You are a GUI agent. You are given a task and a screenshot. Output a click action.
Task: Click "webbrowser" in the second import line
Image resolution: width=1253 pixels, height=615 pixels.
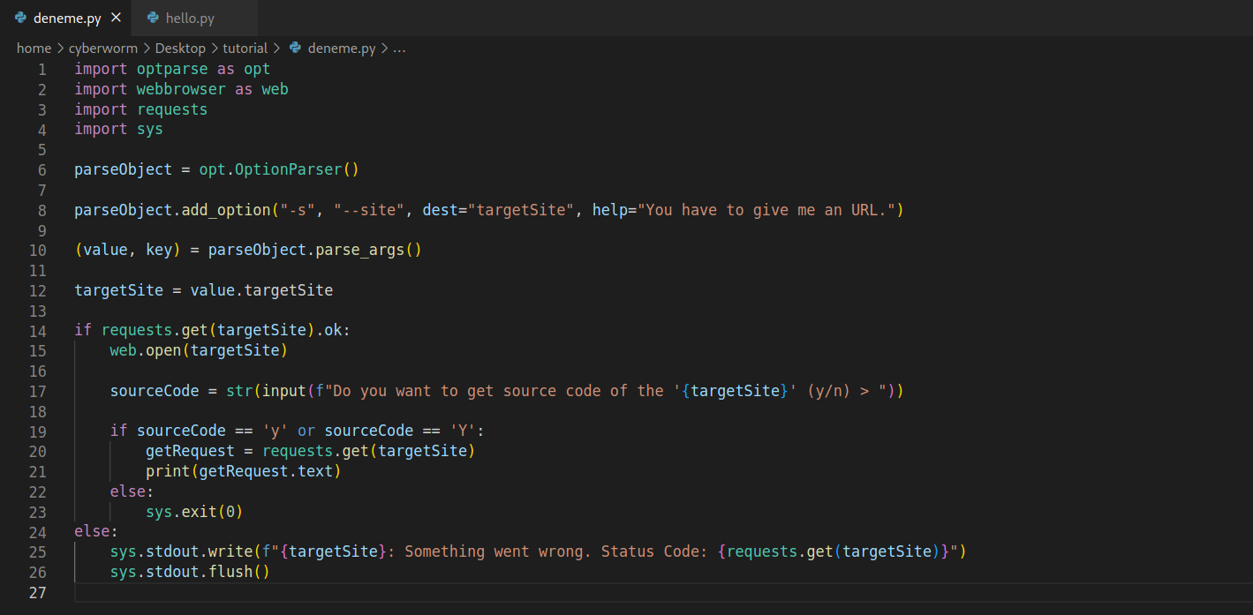tap(181, 89)
